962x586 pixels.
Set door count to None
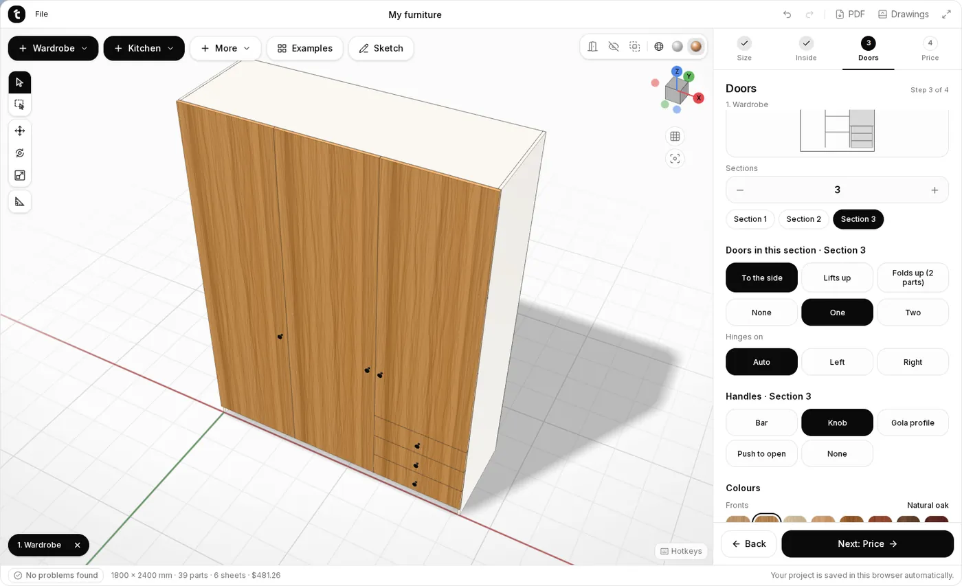tap(762, 313)
